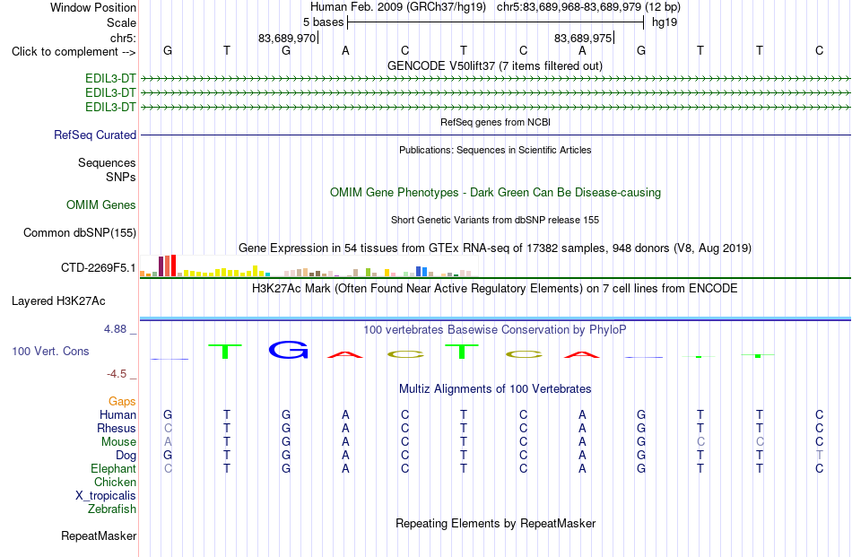Viewport: 852px width, 557px height.
Task: Click the 'RefSeq genes from NCBI' title
Action: point(496,122)
